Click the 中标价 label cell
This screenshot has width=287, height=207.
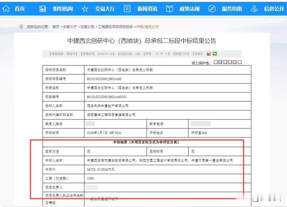pos(63,169)
